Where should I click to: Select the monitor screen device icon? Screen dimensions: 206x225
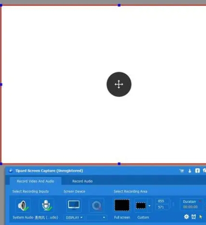74,205
